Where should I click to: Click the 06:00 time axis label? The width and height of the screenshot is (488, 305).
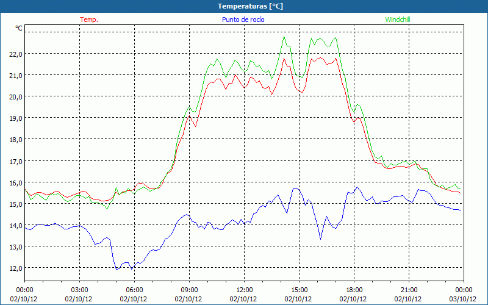[x=134, y=290]
